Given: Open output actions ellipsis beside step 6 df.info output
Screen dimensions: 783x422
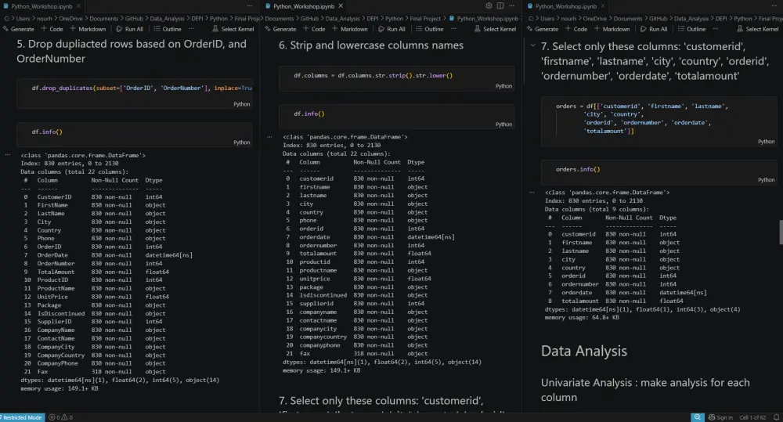Looking at the screenshot, I should [269, 136].
